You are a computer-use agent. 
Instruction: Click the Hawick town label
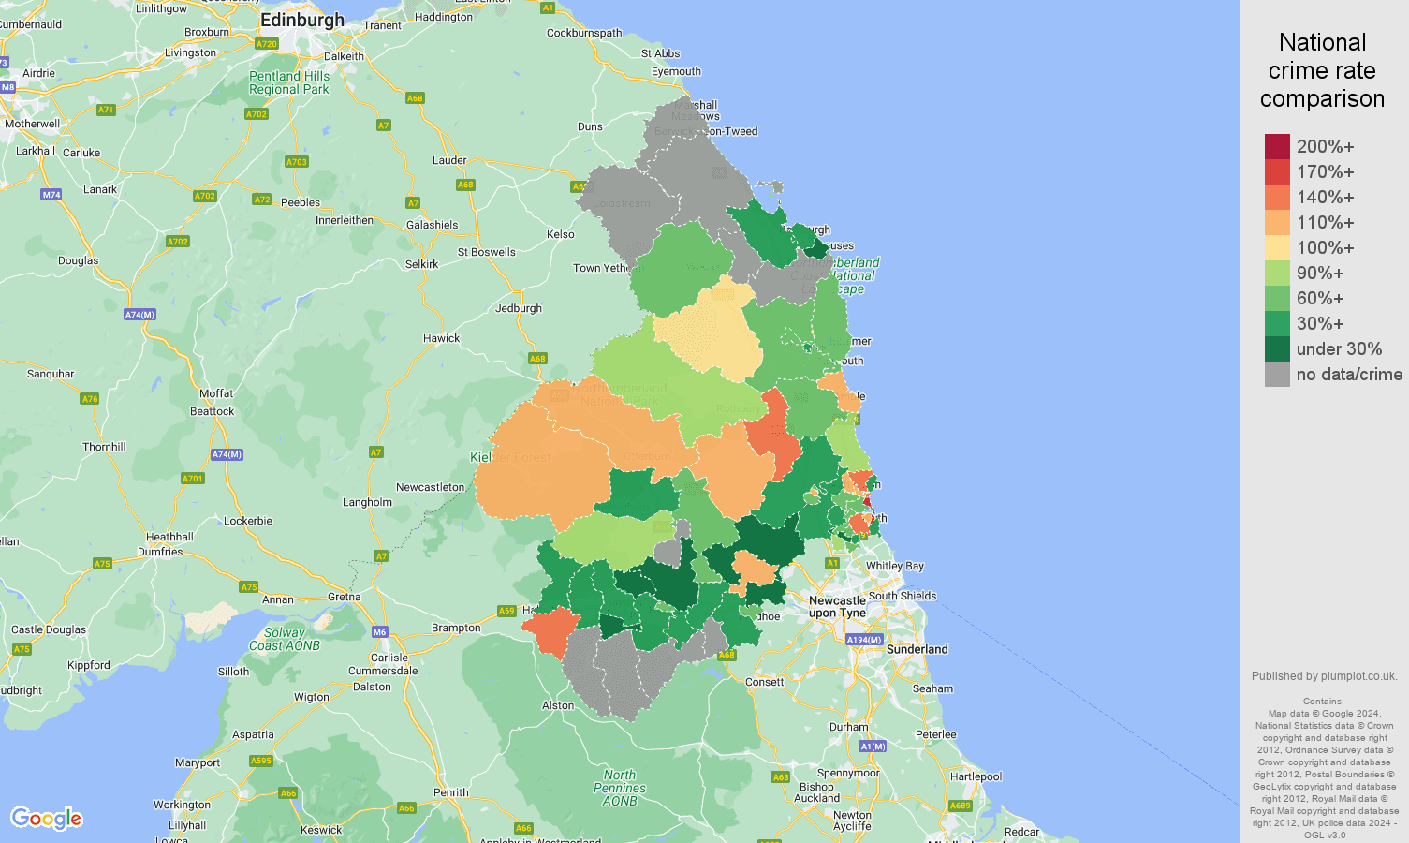(x=442, y=338)
